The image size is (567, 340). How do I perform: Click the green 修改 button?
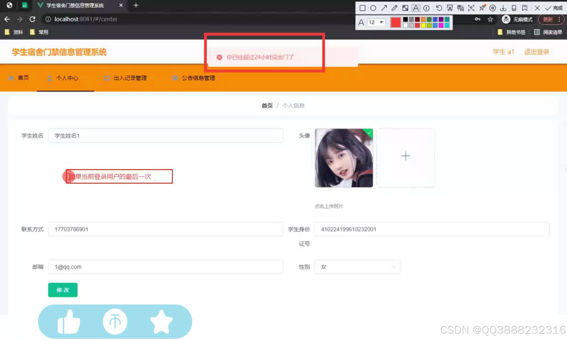[x=63, y=290]
